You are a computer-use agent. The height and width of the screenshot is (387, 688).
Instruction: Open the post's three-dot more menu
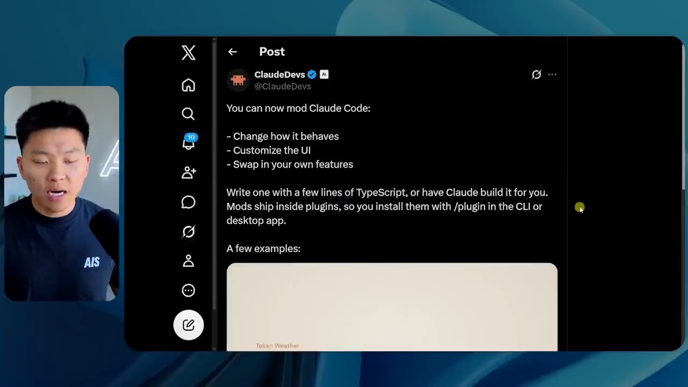(x=552, y=75)
